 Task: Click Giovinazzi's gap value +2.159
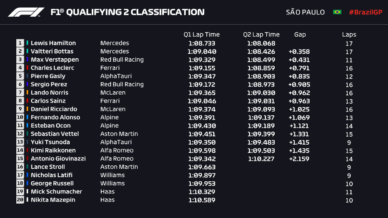tap(299, 159)
